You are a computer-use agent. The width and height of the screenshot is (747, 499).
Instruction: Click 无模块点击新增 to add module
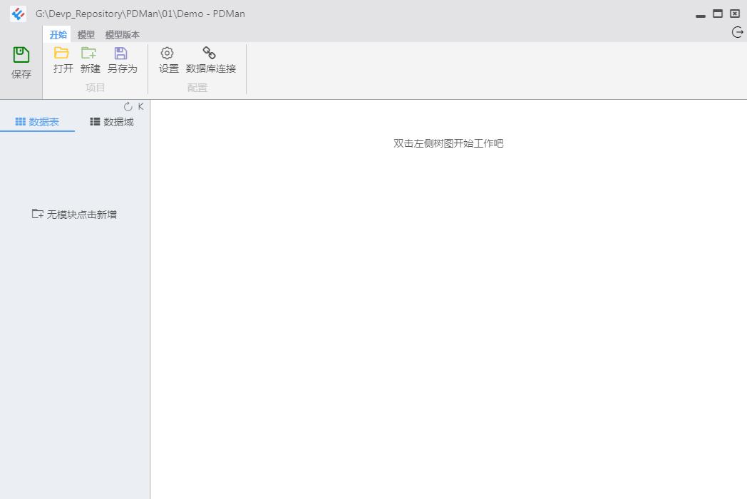click(x=74, y=215)
